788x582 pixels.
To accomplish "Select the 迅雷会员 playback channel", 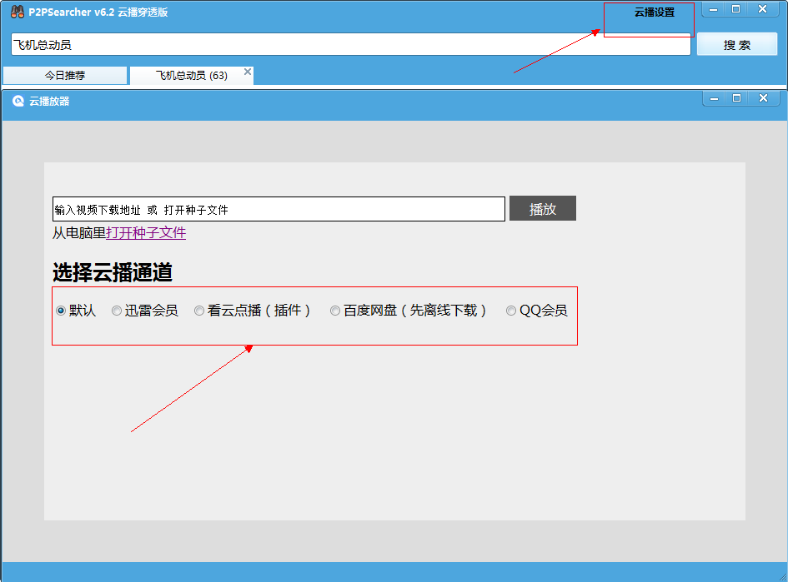I will click(117, 310).
